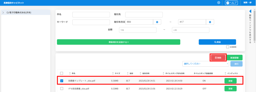Click the 2023/02/28 14:51 save date
Screen dimensions: 256x92
tap(147, 81)
